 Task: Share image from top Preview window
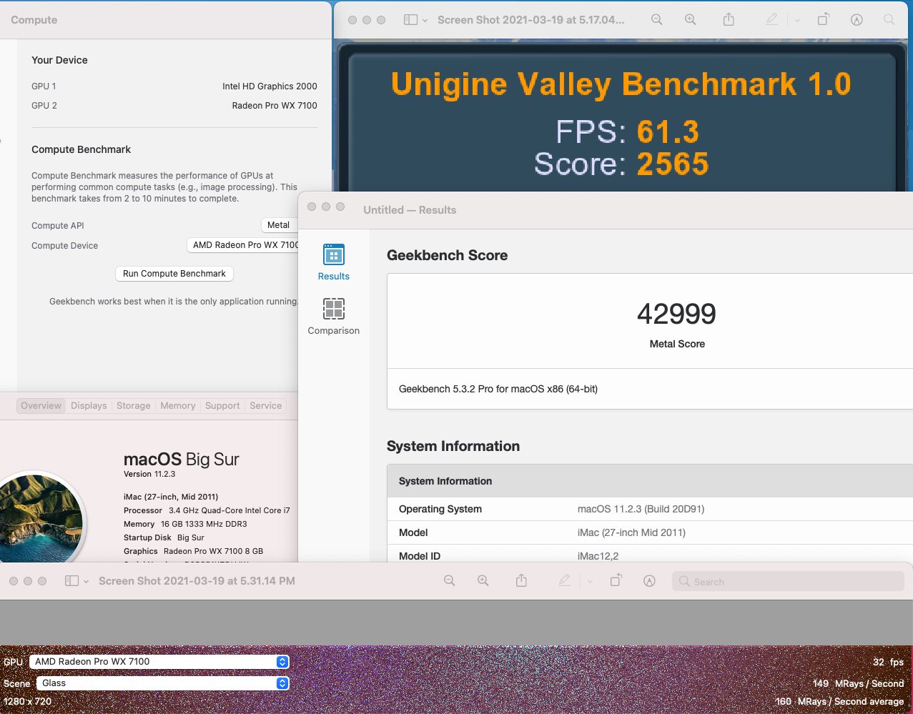click(x=729, y=20)
